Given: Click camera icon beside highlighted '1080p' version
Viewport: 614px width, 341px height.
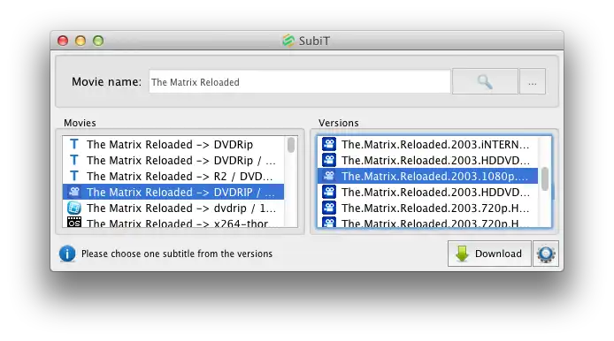Looking at the screenshot, I should (x=329, y=176).
